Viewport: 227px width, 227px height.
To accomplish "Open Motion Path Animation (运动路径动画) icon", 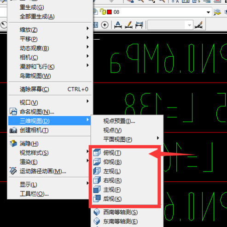I will [x=13, y=171].
